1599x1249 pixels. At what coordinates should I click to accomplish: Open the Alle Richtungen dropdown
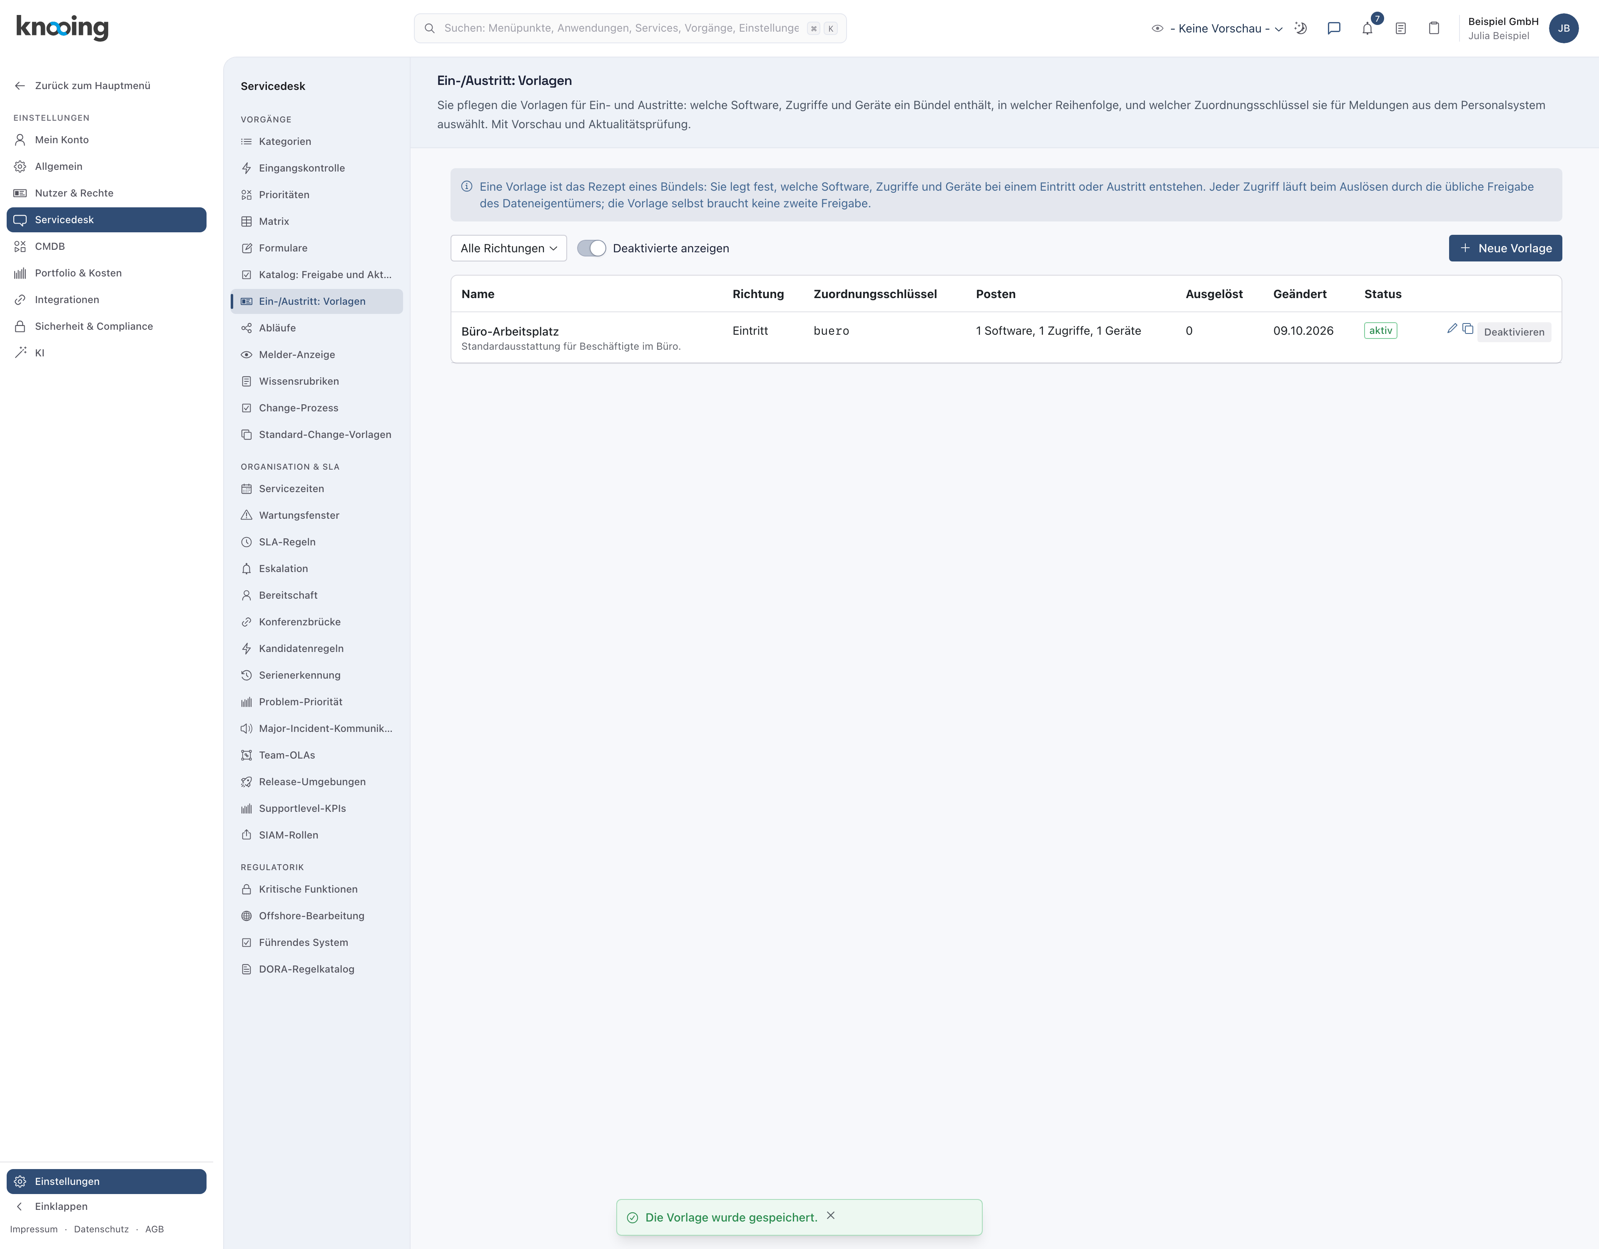[509, 248]
